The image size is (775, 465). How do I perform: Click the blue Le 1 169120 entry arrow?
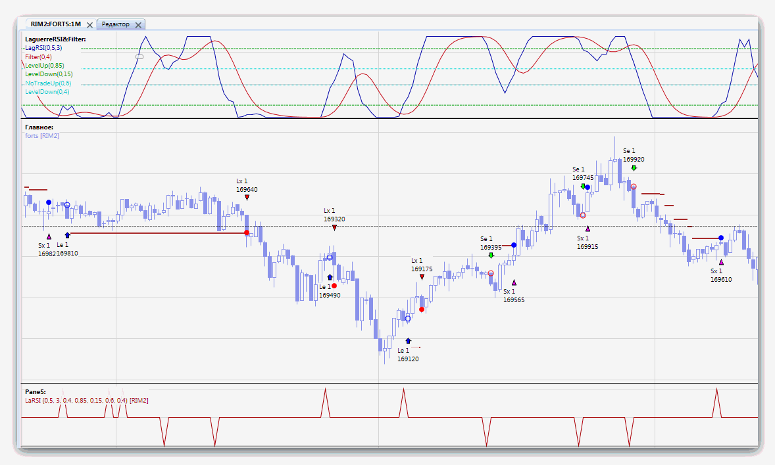pos(409,341)
